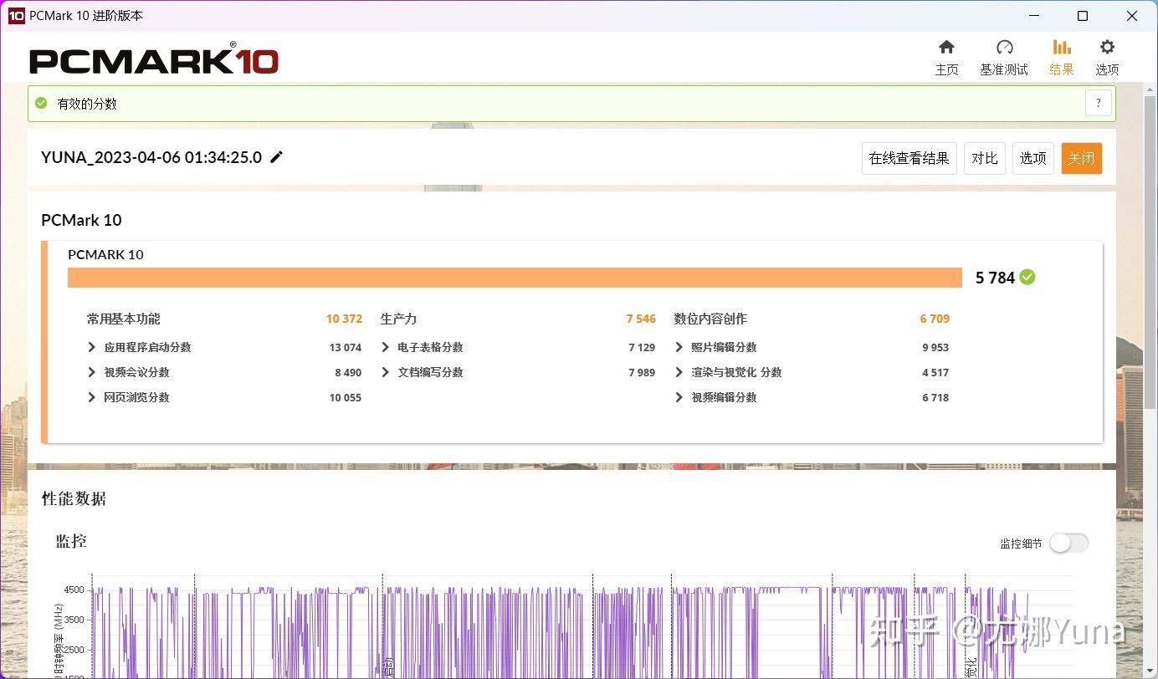Screen dimensions: 1158x679
Task: Click the Photo Editing value 9 953
Action: coord(935,347)
